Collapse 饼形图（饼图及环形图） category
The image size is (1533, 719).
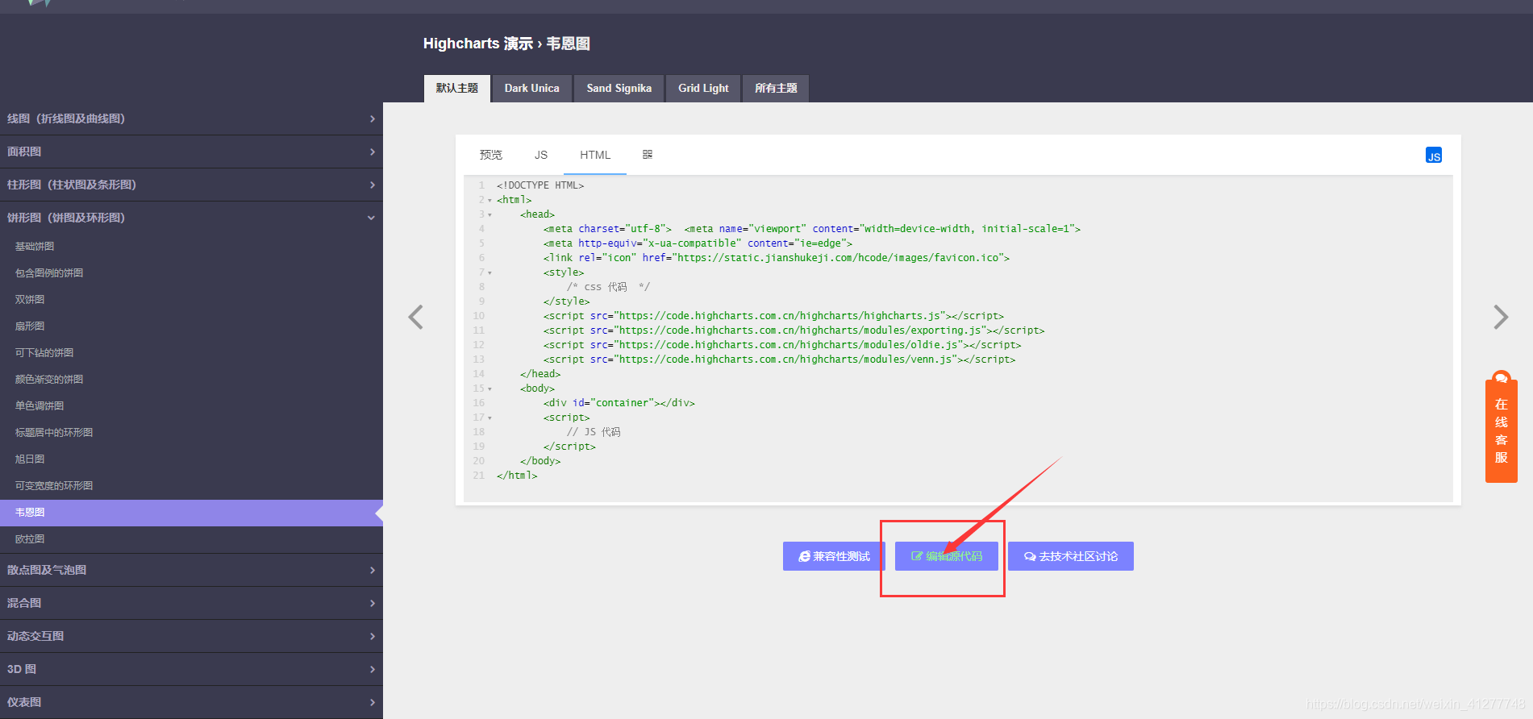[191, 218]
